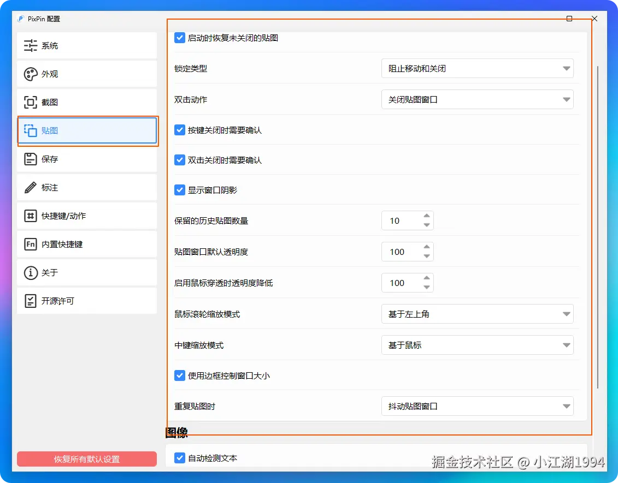Click the 贴图 pin icon in sidebar

pos(31,130)
